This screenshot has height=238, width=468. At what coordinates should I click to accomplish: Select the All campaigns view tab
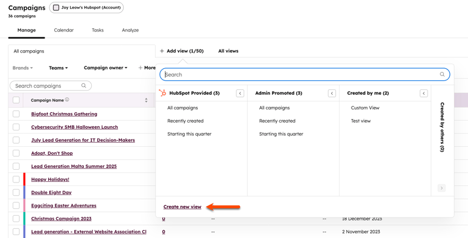coord(82,51)
